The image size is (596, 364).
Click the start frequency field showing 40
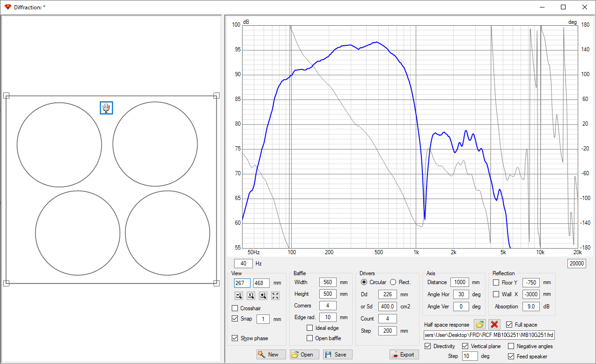(243, 264)
